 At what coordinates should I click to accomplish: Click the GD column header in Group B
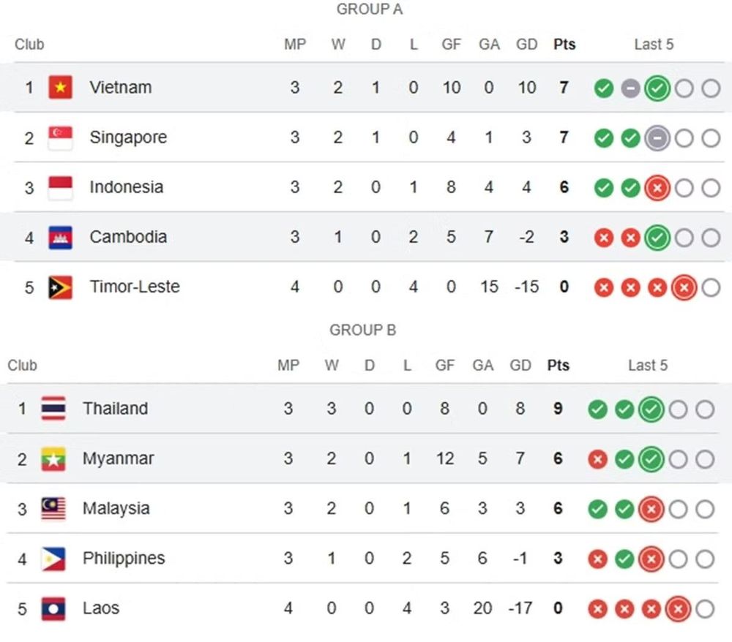tap(520, 365)
